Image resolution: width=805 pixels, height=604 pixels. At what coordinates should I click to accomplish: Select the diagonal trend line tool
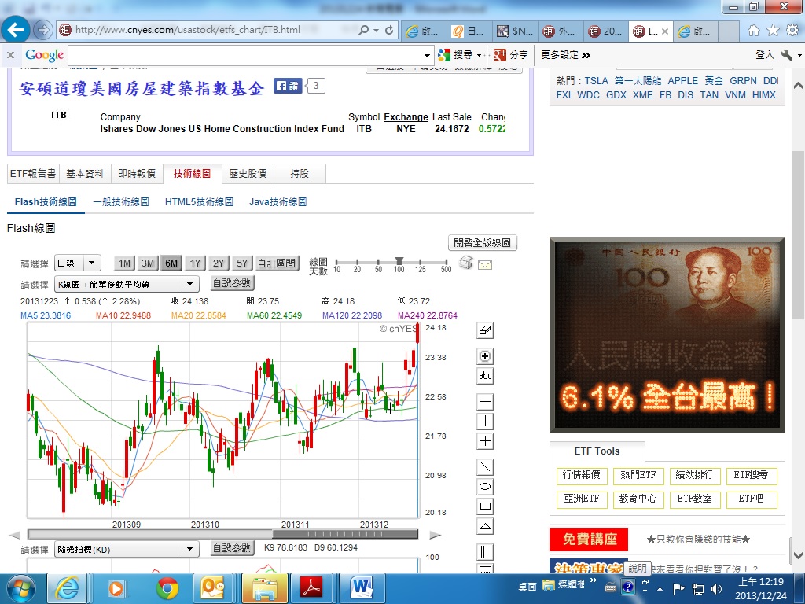click(485, 467)
